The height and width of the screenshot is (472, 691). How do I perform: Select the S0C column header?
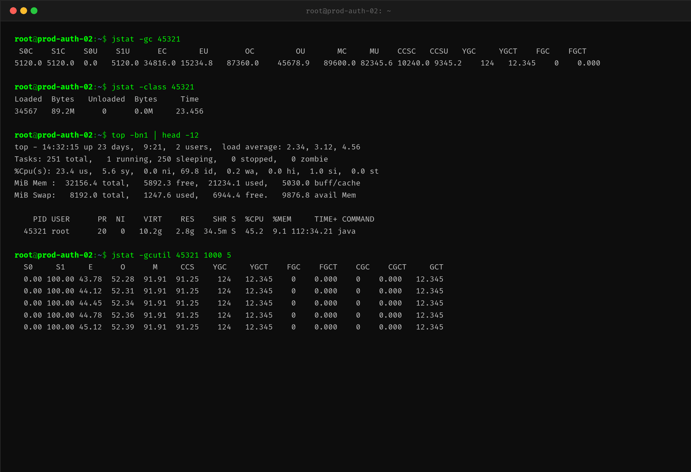[x=26, y=51]
